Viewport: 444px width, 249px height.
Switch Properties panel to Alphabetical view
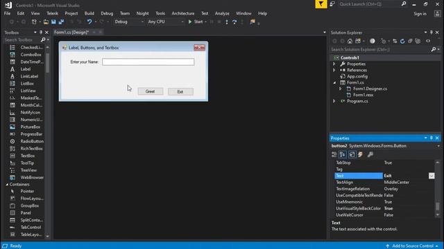(343, 154)
